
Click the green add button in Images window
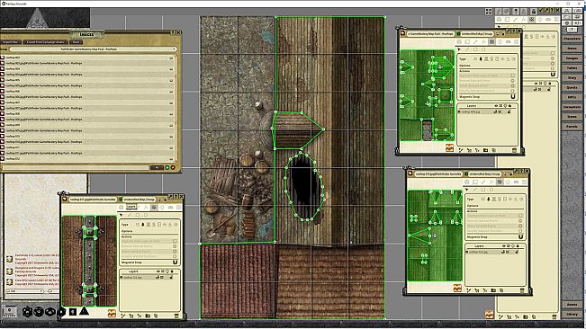click(x=167, y=168)
